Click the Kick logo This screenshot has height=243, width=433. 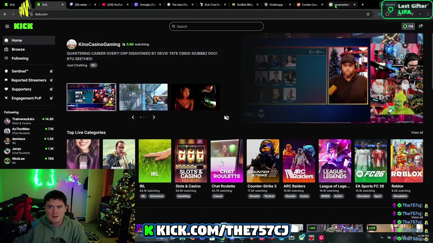tap(23, 26)
